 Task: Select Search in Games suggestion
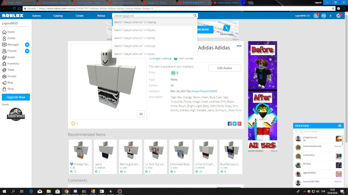[x=155, y=38]
